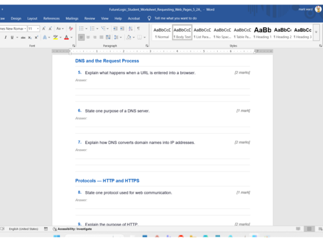
Task: Open line and paragraph spacing
Action: tap(116, 37)
